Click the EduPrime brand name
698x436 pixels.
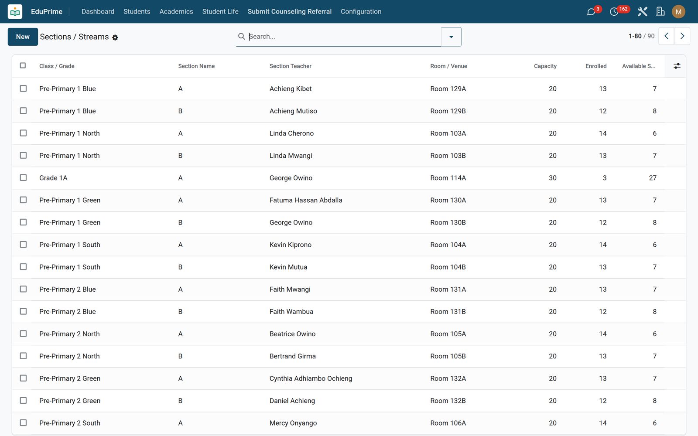click(x=47, y=12)
